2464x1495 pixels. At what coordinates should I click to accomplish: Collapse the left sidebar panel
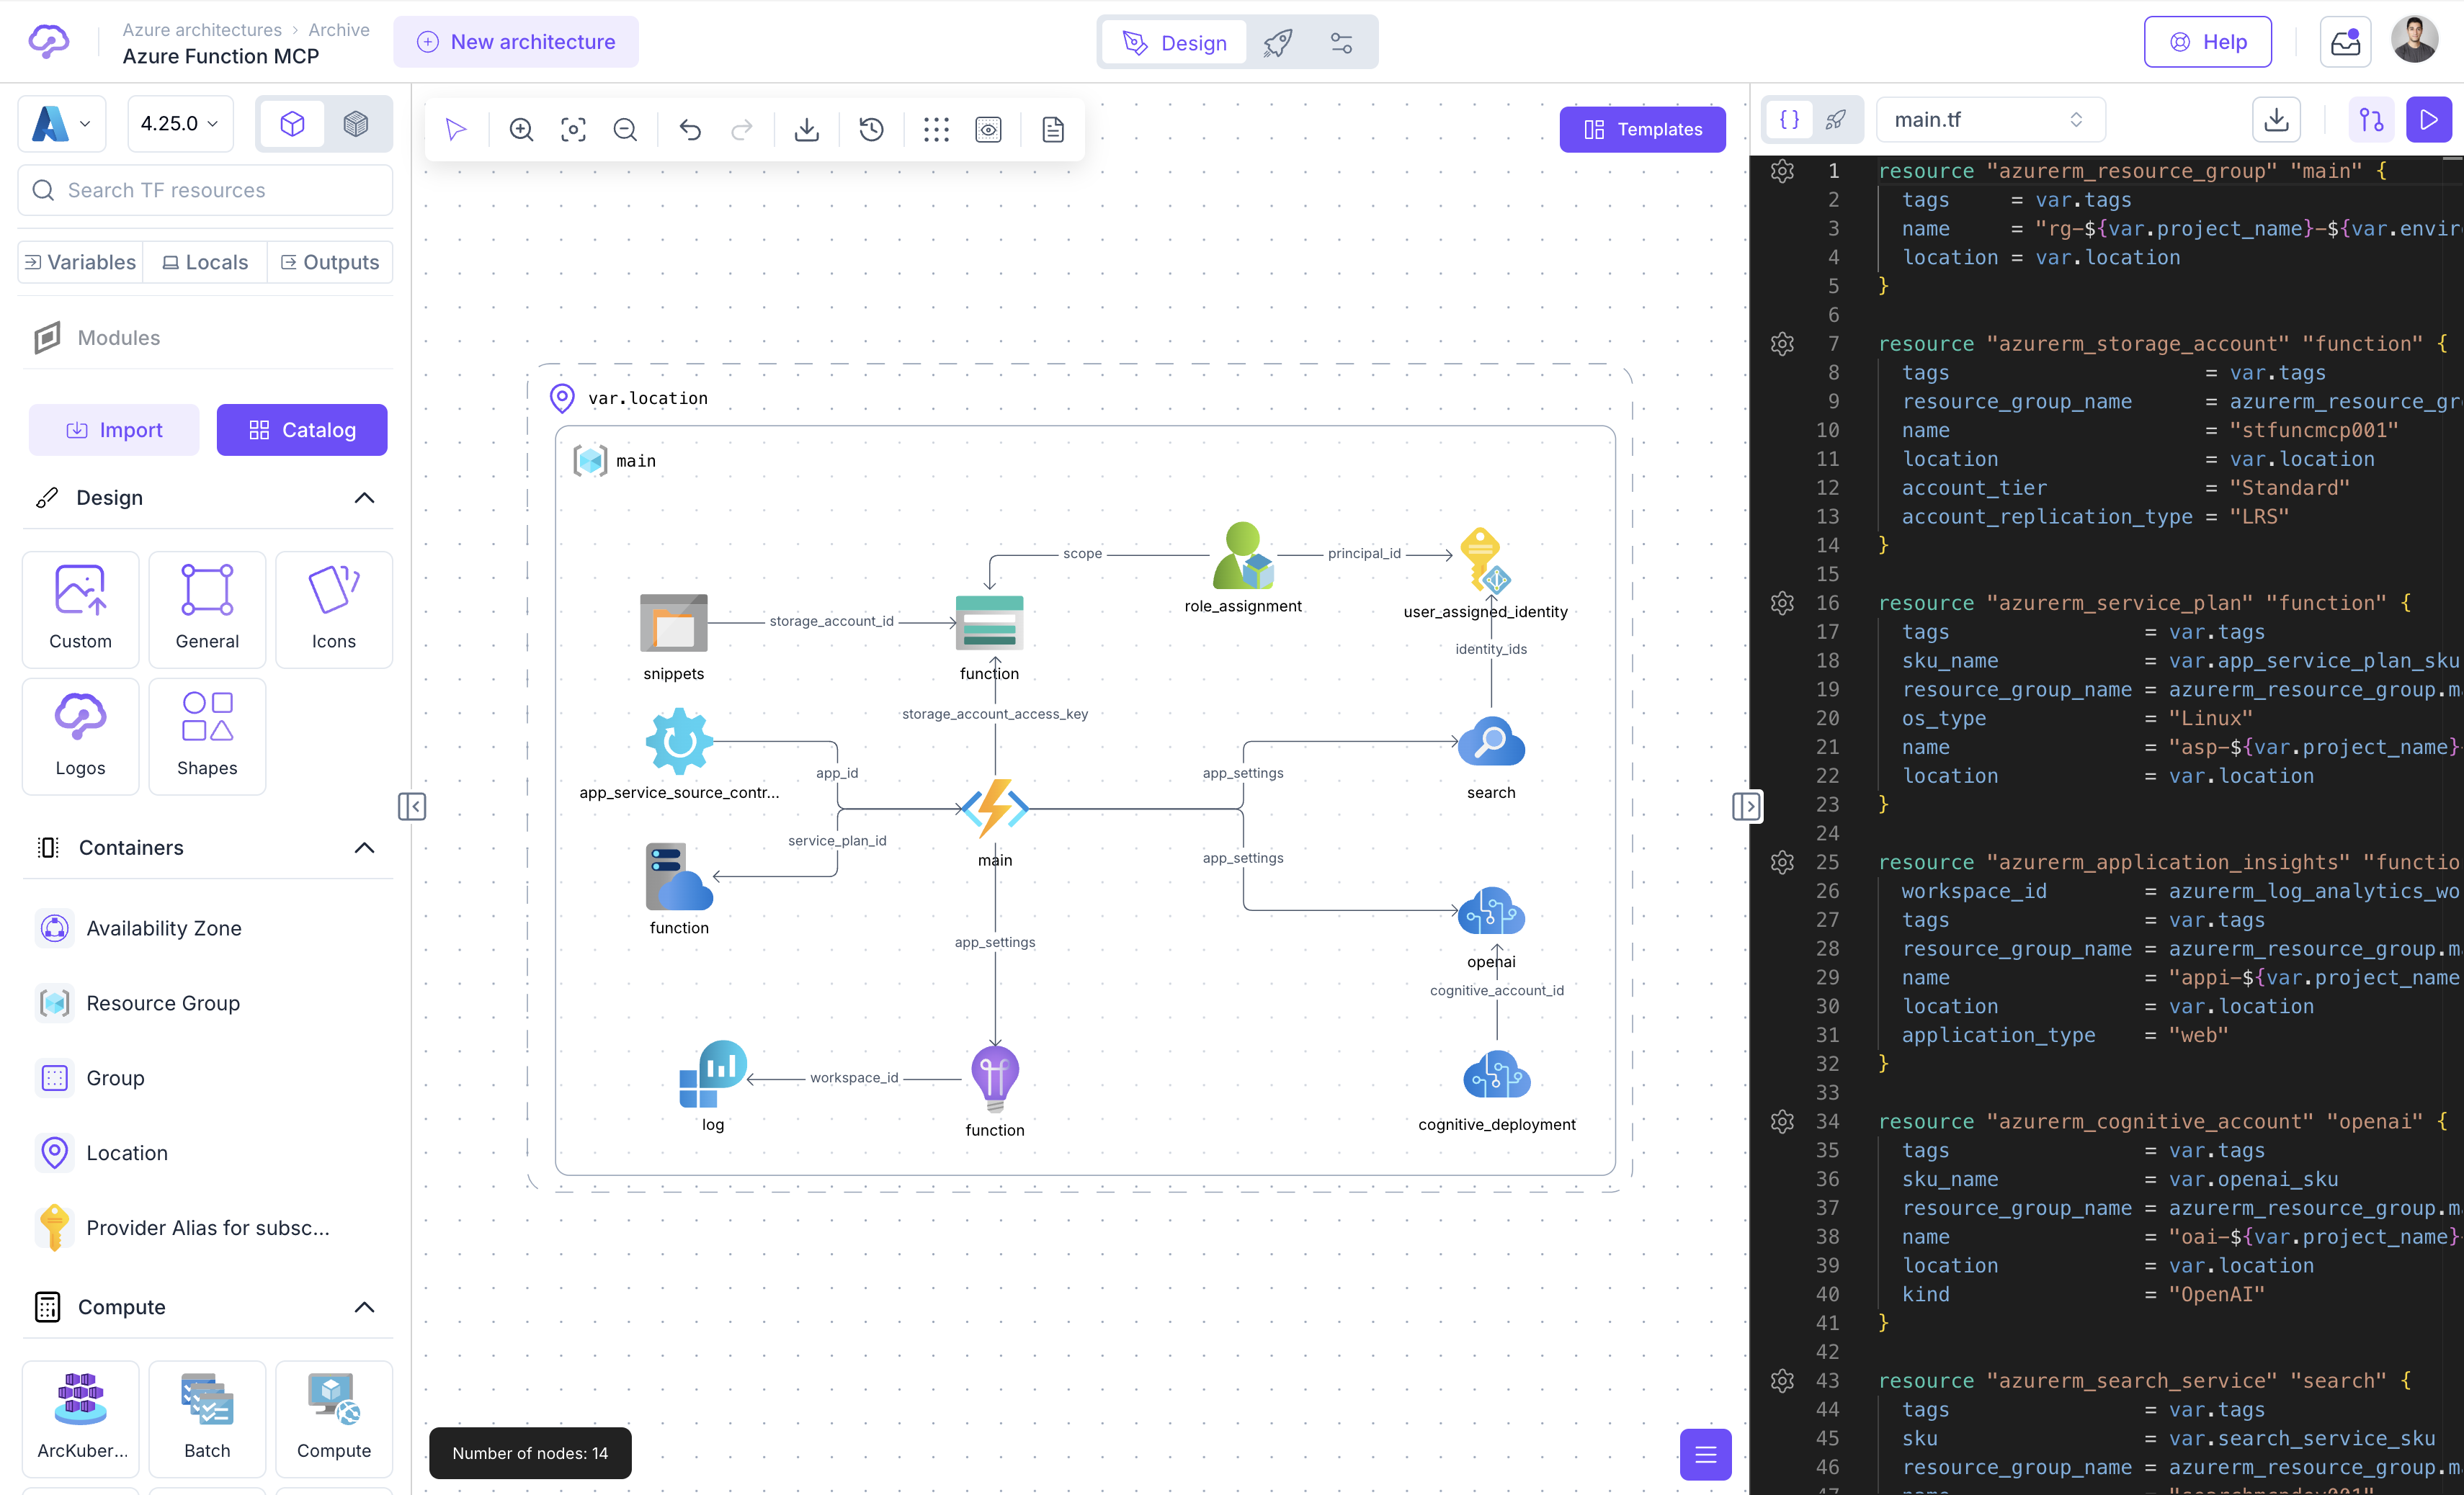point(412,807)
